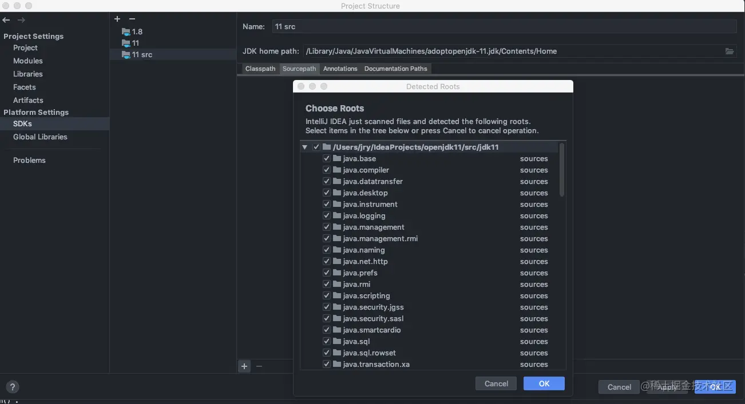Click the java.sql folder icon
745x404 pixels.
[337, 341]
